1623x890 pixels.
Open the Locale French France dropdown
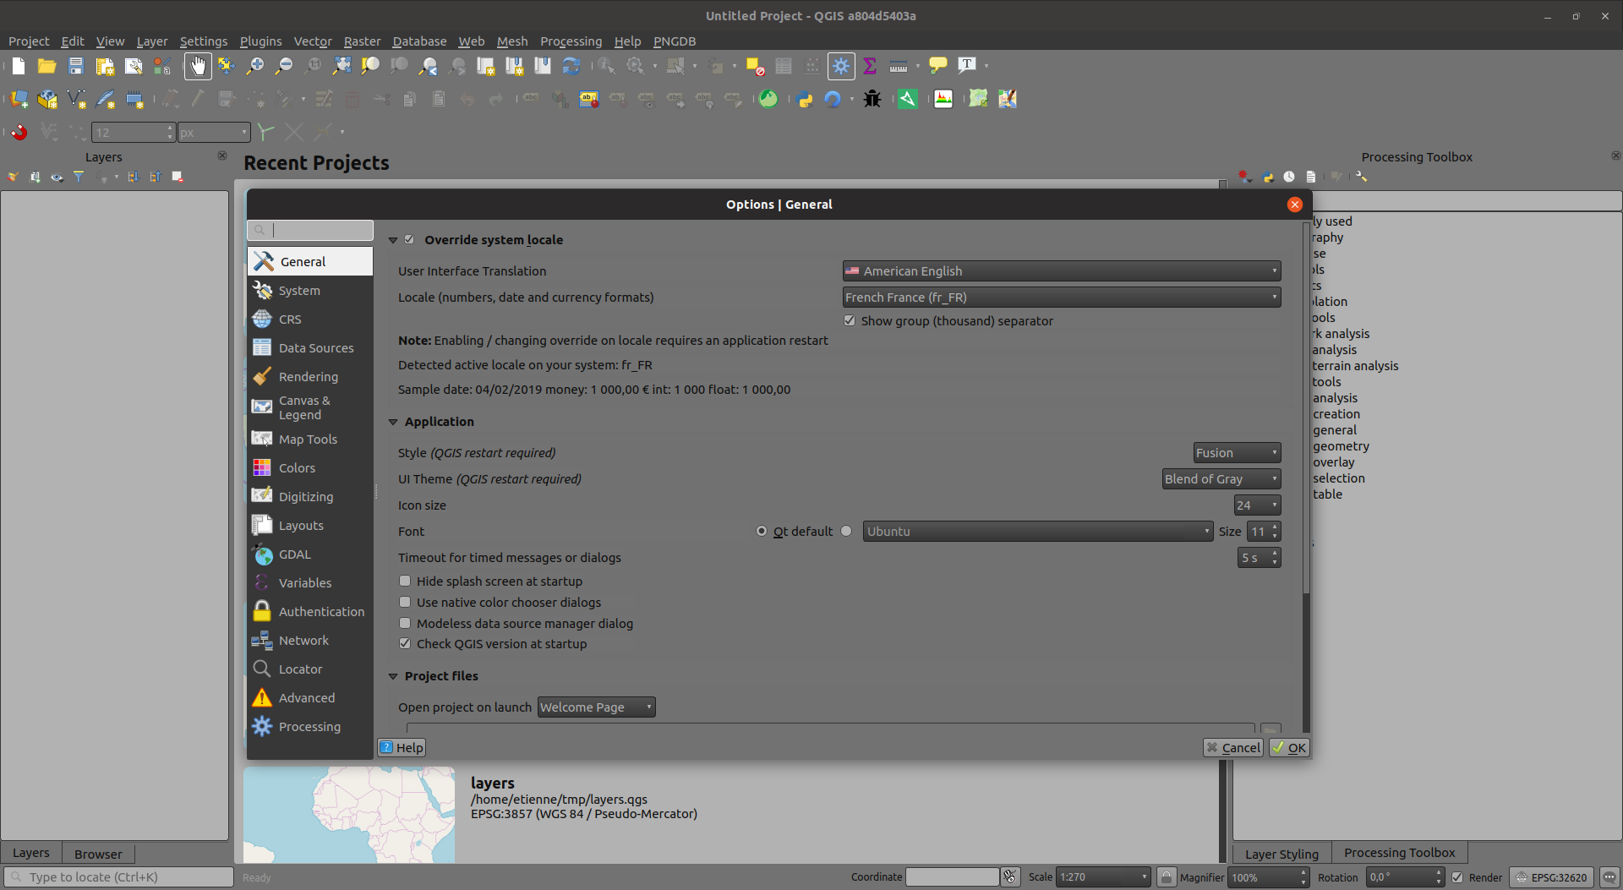click(x=1062, y=298)
